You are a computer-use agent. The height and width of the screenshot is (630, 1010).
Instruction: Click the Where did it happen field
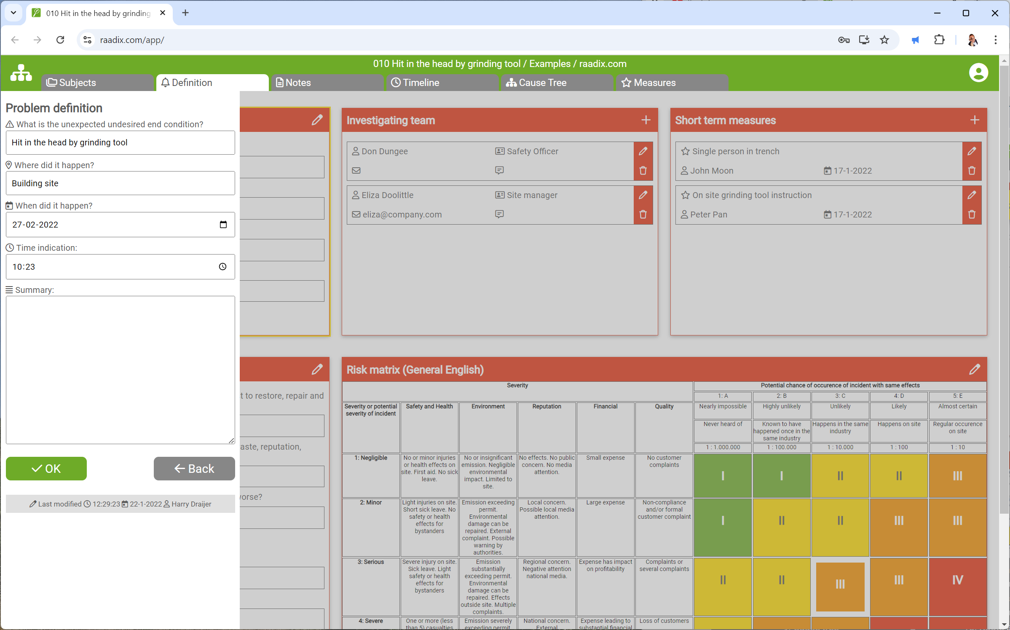[x=121, y=183]
